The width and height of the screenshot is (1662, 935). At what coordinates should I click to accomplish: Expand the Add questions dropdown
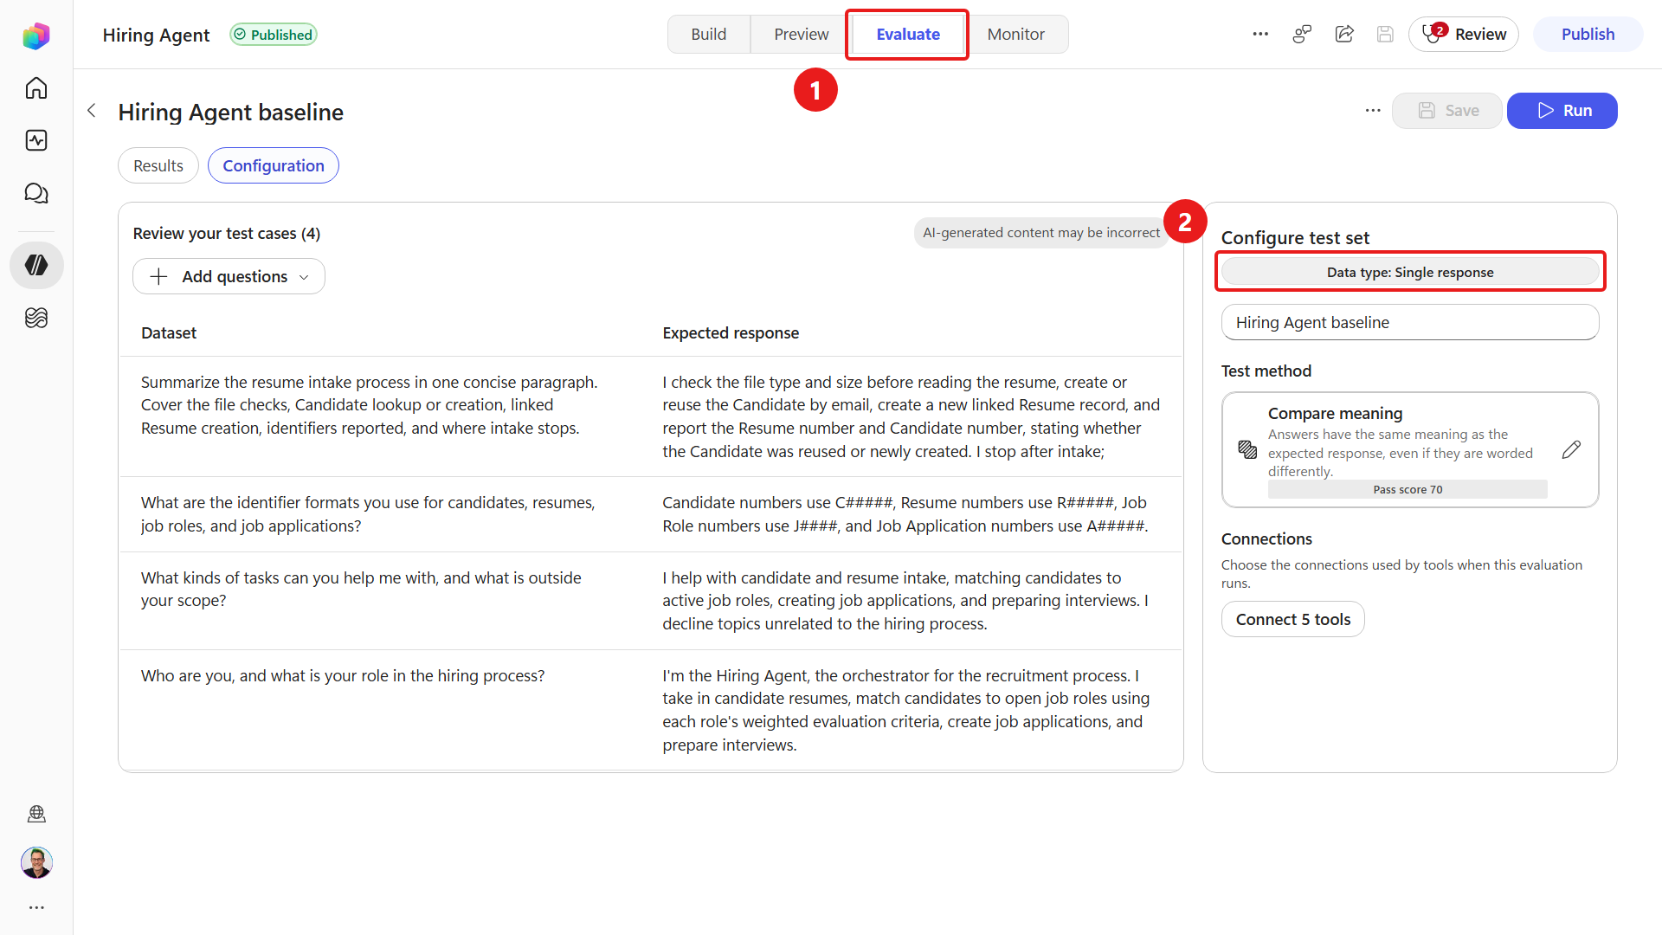click(x=229, y=277)
